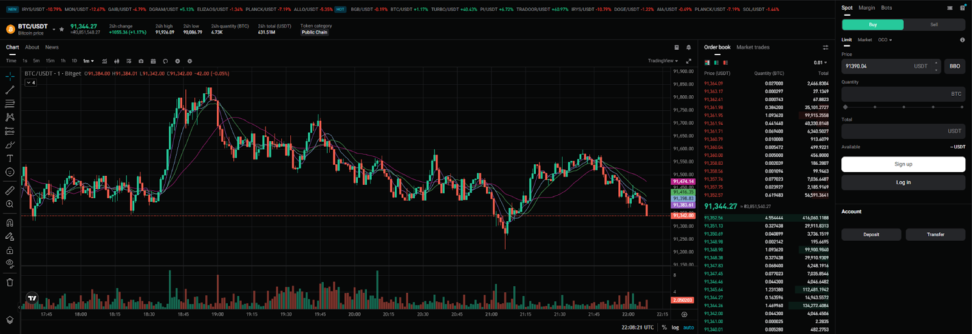Show only sell orders view
Image resolution: width=972 pixels, height=334 pixels.
[x=725, y=62]
